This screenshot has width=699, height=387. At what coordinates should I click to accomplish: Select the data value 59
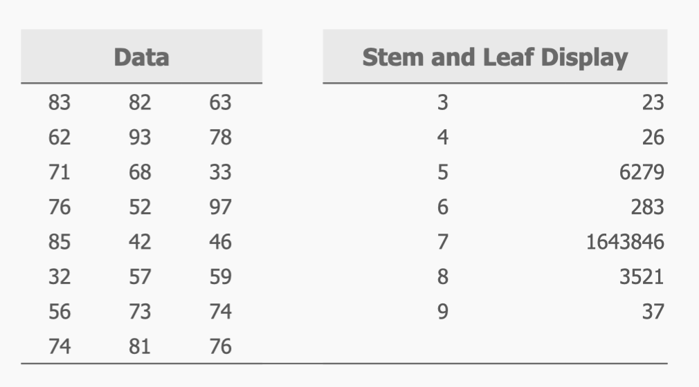(x=220, y=276)
